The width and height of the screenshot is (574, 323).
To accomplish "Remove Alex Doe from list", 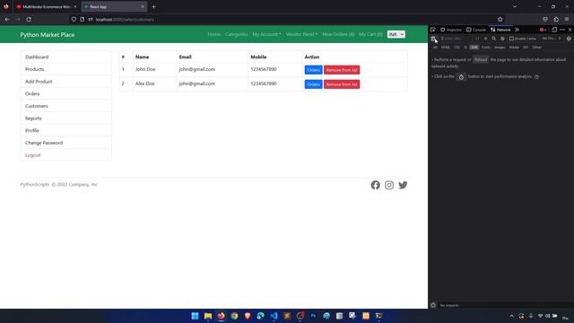I will pos(342,84).
